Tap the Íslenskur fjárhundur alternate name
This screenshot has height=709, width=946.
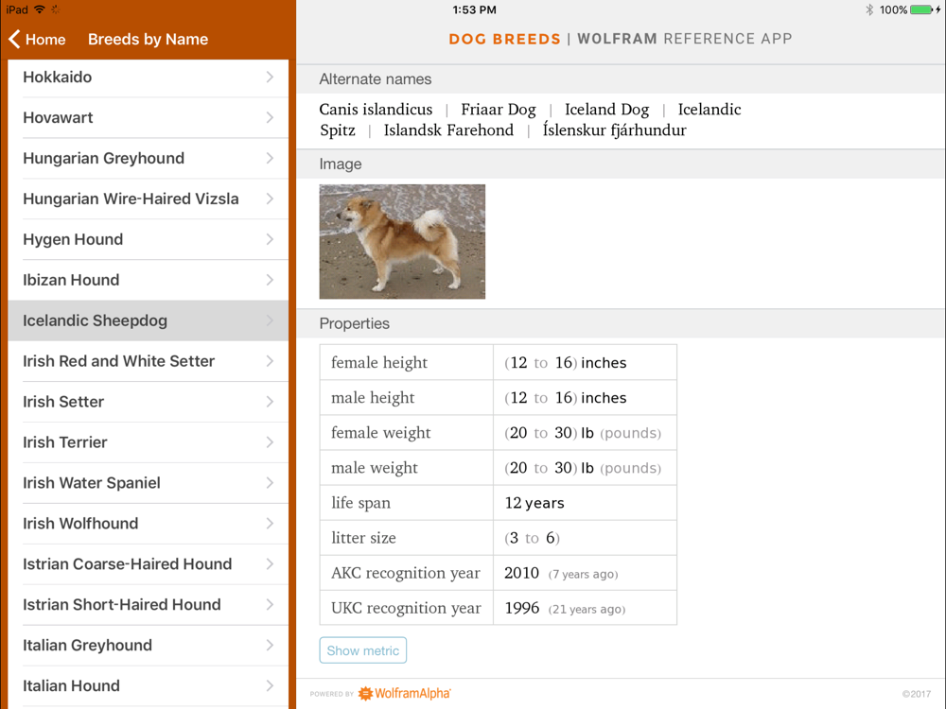coord(614,130)
